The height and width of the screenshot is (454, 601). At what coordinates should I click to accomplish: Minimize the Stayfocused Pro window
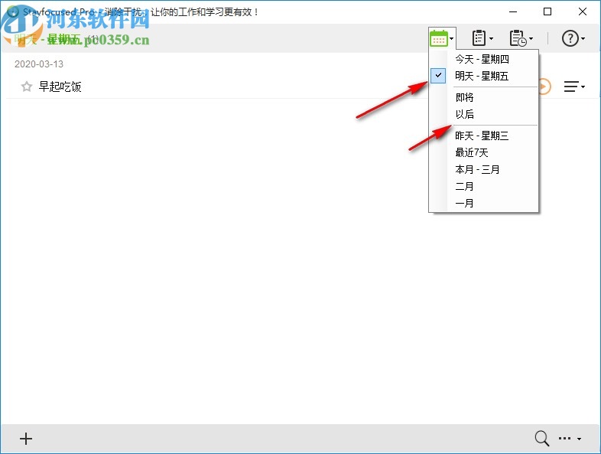click(x=513, y=12)
